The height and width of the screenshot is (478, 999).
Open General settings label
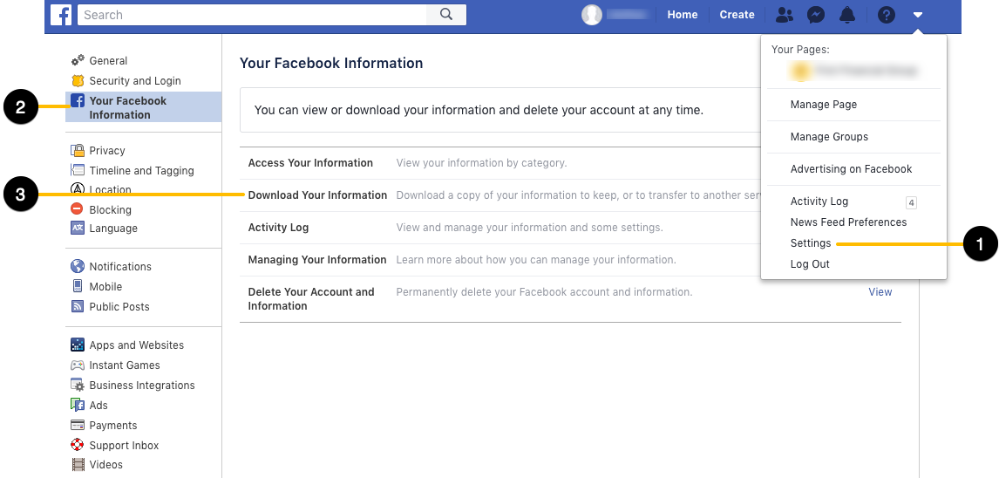108,60
